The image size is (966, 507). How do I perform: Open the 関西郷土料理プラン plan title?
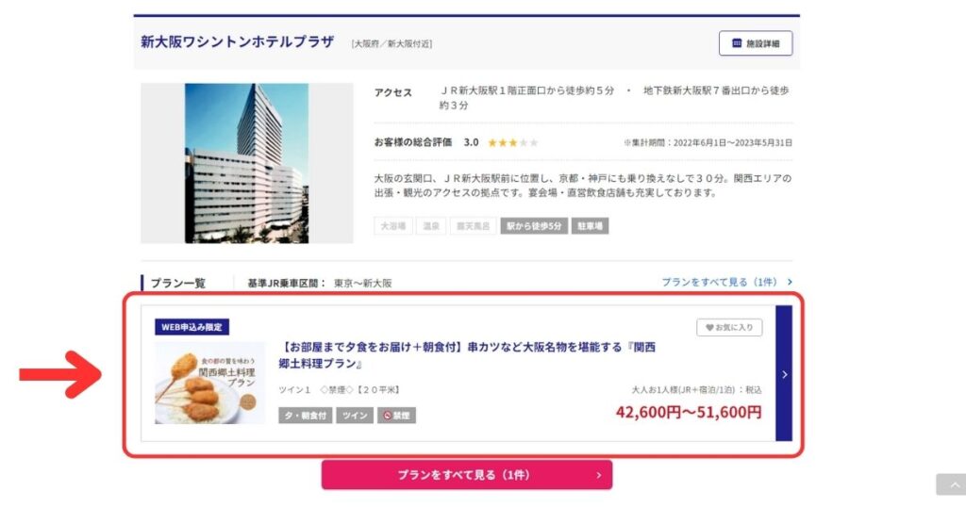coord(466,355)
